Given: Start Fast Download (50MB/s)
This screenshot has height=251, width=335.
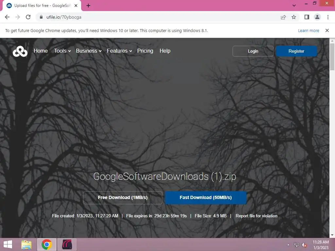Looking at the screenshot, I should click(205, 198).
